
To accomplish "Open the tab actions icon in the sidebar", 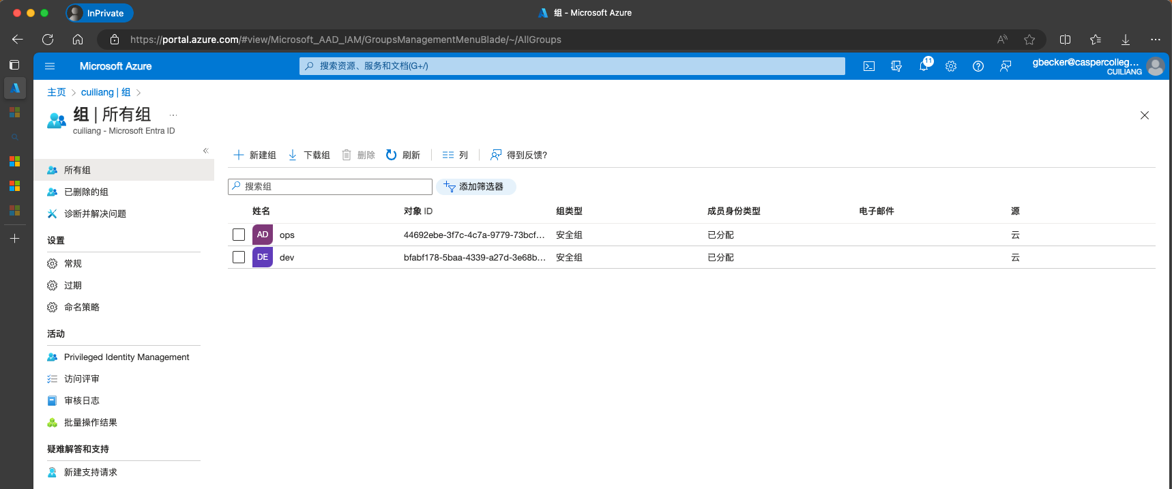I will point(14,65).
